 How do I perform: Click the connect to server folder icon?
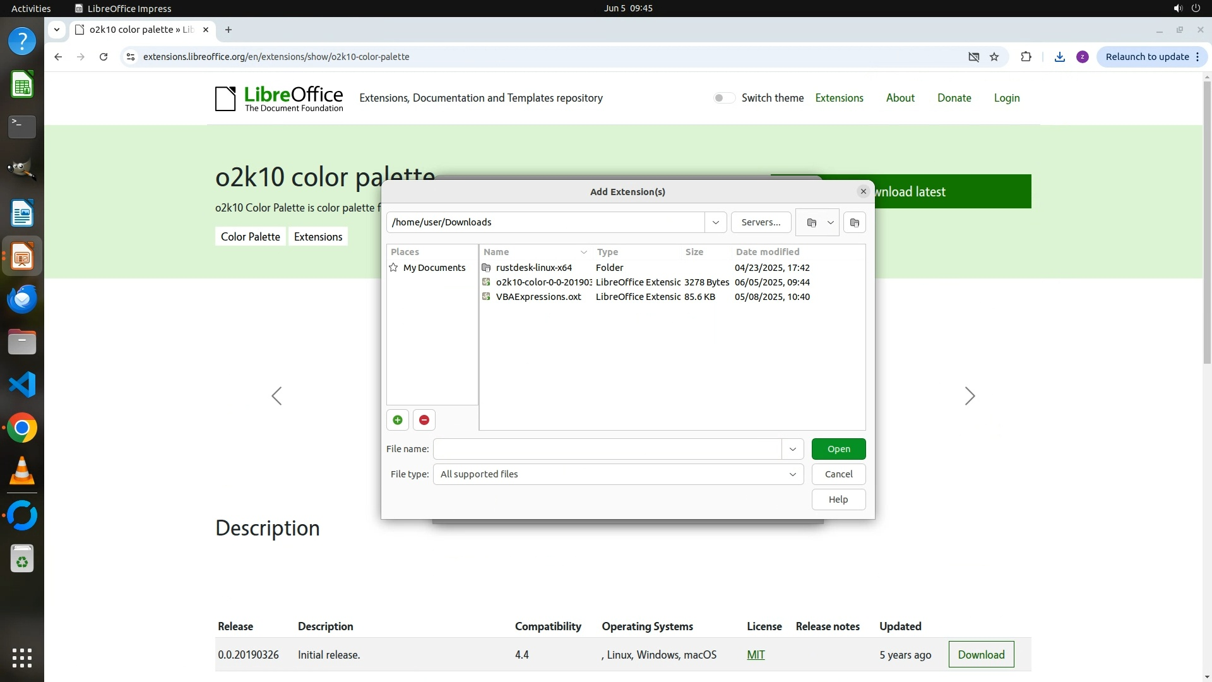[x=812, y=222]
